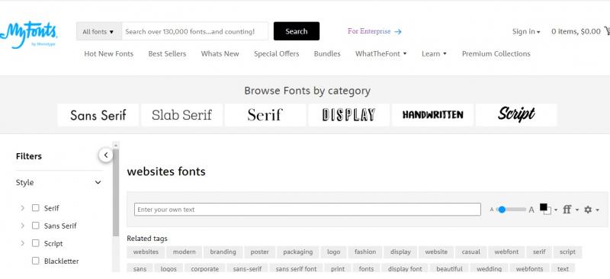Expand the Script subcategory arrow
Image resolution: width=610 pixels, height=279 pixels.
22,243
